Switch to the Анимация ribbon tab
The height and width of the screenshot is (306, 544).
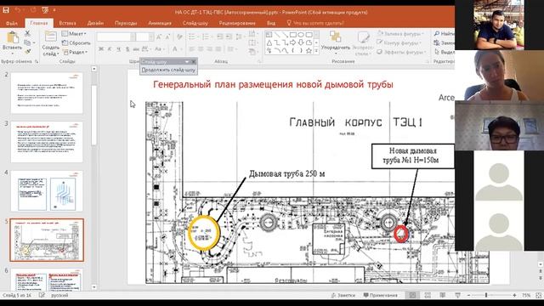(160, 23)
